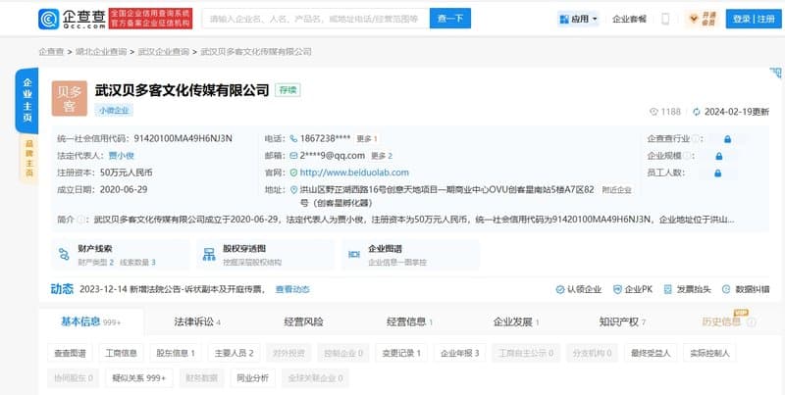This screenshot has height=395, width=785.
Task: Open 企业套餐 in the header
Action: click(x=629, y=19)
